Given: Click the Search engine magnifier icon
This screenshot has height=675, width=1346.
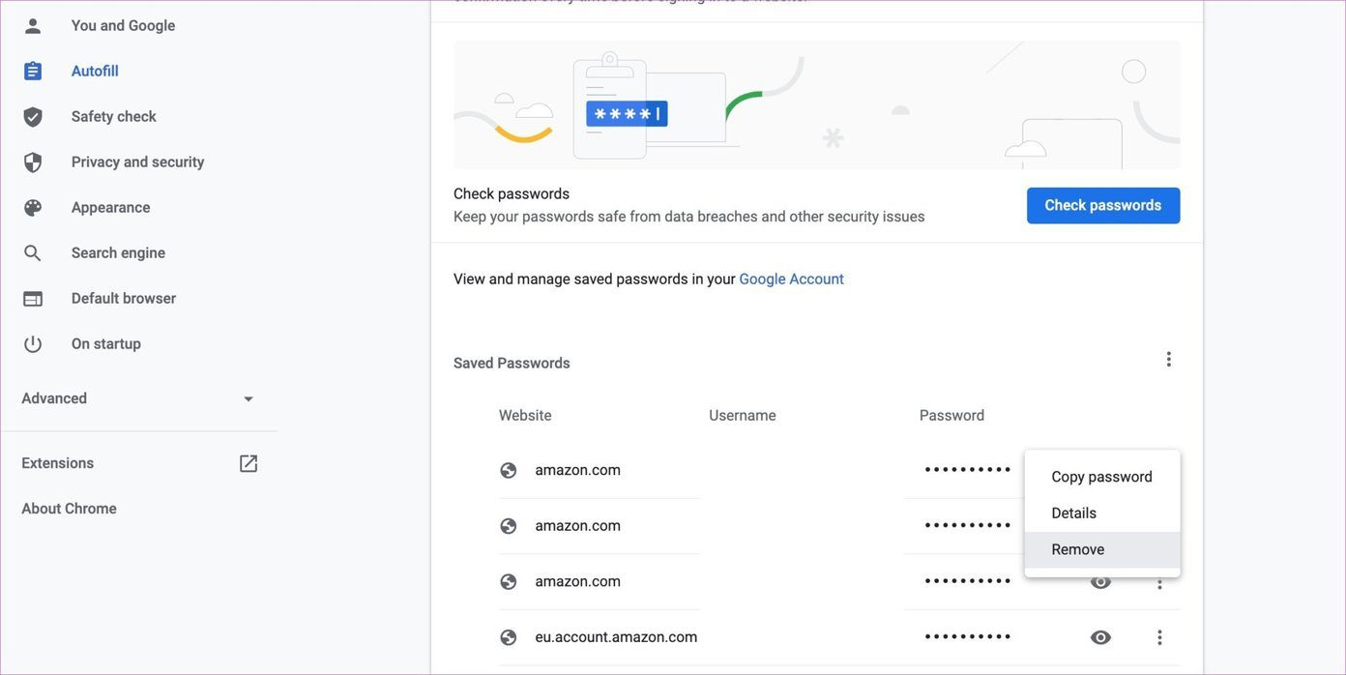Looking at the screenshot, I should [33, 253].
